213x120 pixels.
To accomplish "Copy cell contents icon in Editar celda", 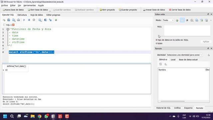I will point(197,20).
